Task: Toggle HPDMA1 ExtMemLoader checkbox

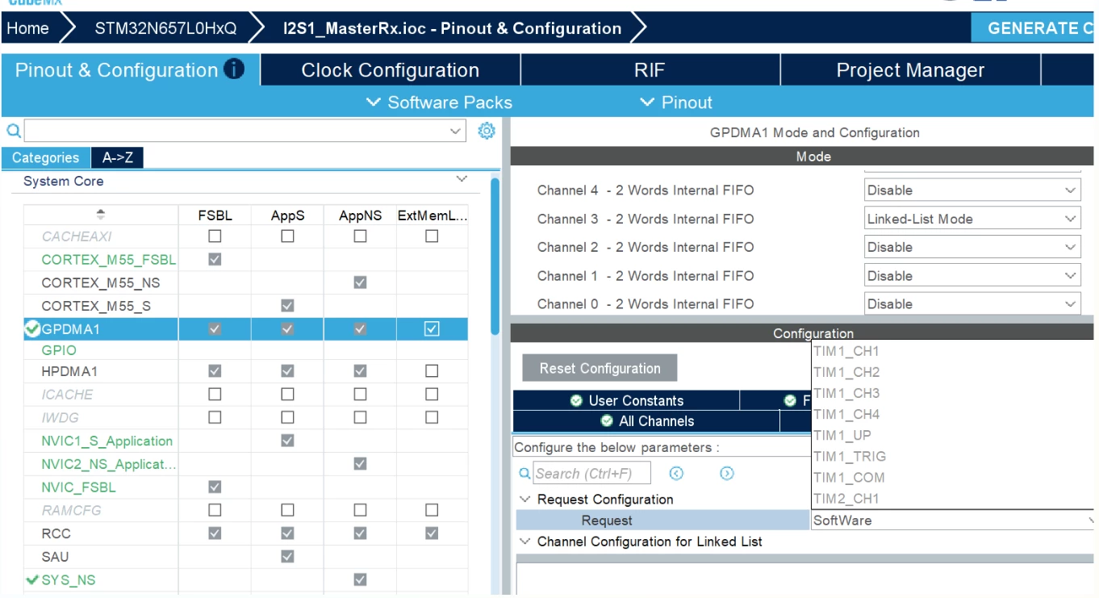Action: pos(432,371)
